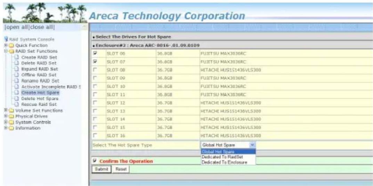The height and width of the screenshot is (186, 373).
Task: Open the Expand RAID Set page
Action: pyautogui.click(x=40, y=69)
